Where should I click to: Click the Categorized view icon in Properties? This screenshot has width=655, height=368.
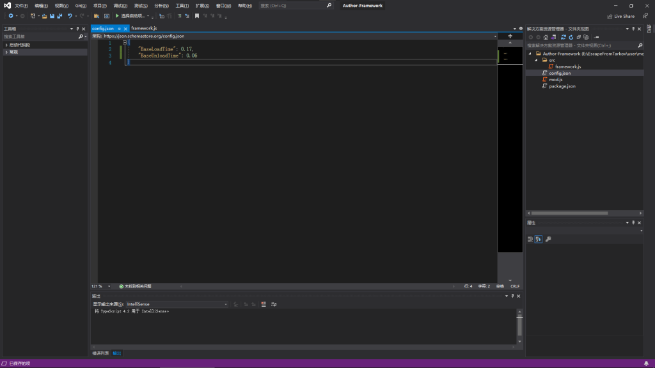click(530, 239)
